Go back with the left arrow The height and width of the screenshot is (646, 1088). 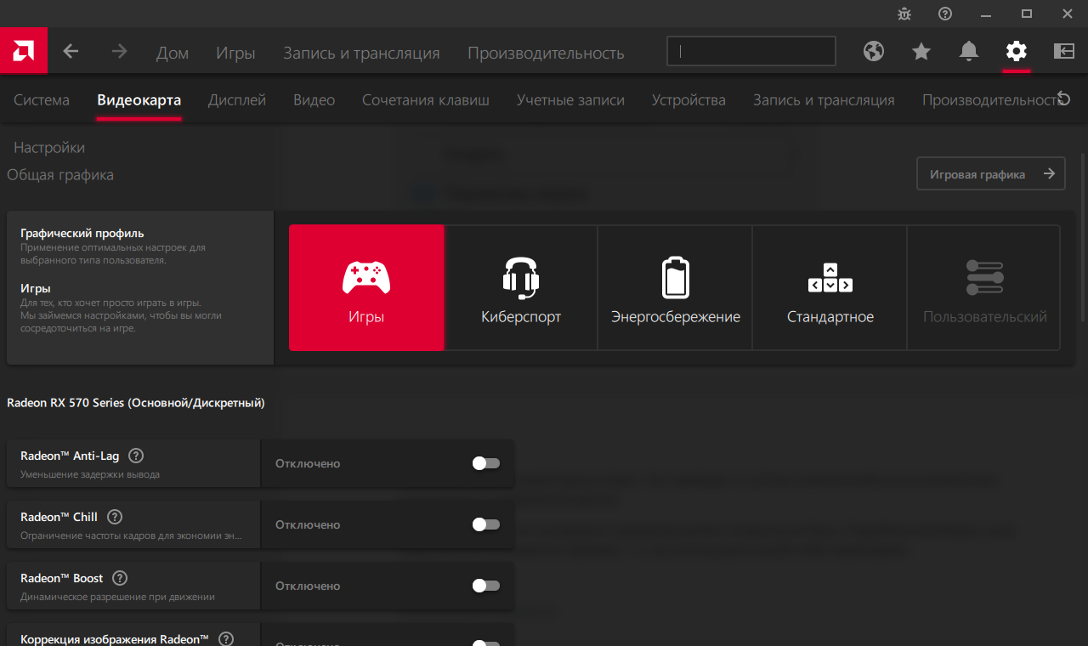click(71, 52)
